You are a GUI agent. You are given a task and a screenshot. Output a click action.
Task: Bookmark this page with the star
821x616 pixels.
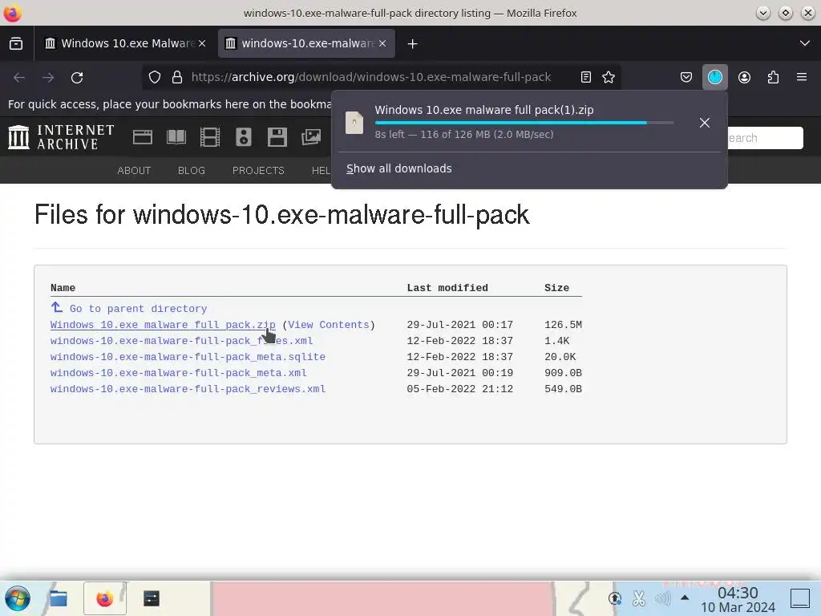(x=609, y=78)
